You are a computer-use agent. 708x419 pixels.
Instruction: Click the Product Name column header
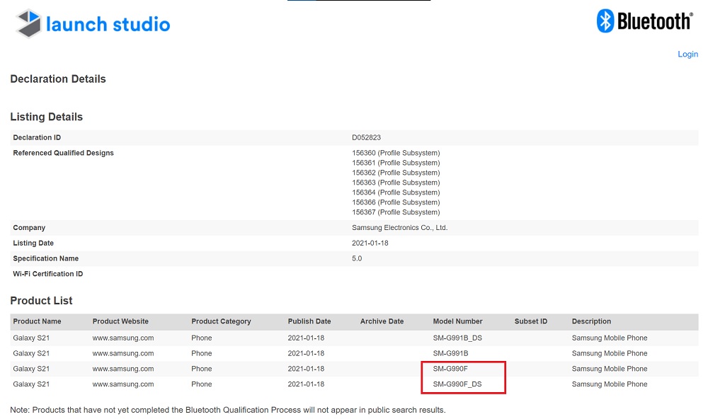[37, 321]
